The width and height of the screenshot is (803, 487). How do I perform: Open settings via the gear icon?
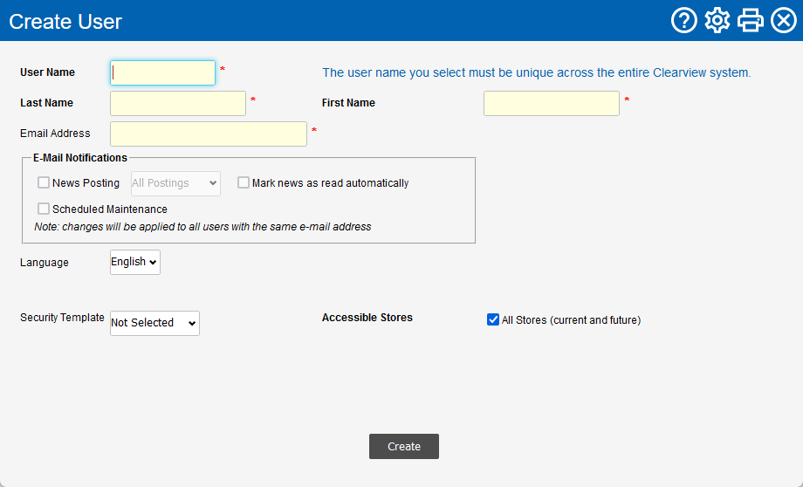pyautogui.click(x=717, y=20)
